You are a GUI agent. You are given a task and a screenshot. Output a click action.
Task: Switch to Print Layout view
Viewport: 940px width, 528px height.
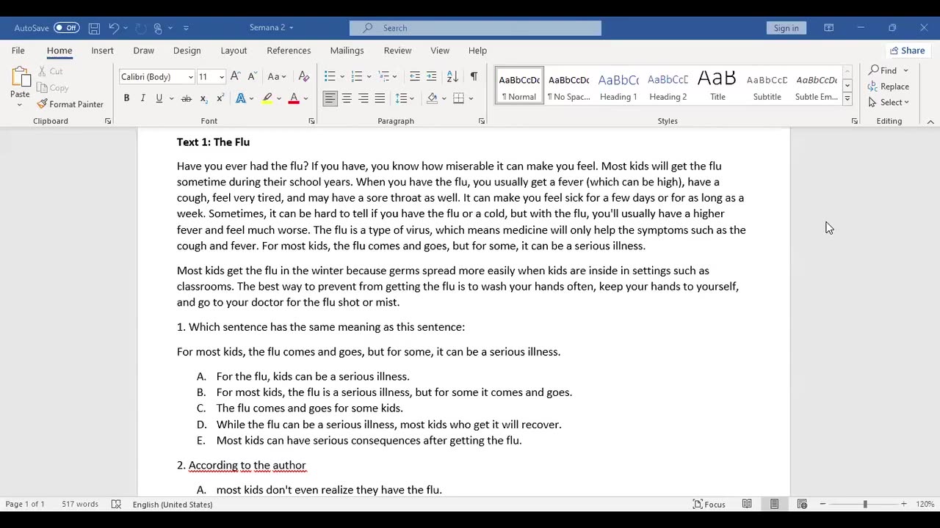(x=774, y=504)
